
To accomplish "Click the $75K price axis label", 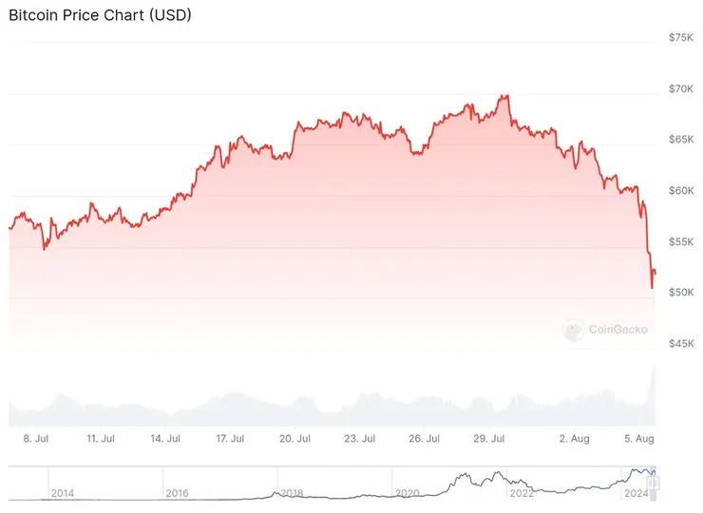I will tap(680, 37).
